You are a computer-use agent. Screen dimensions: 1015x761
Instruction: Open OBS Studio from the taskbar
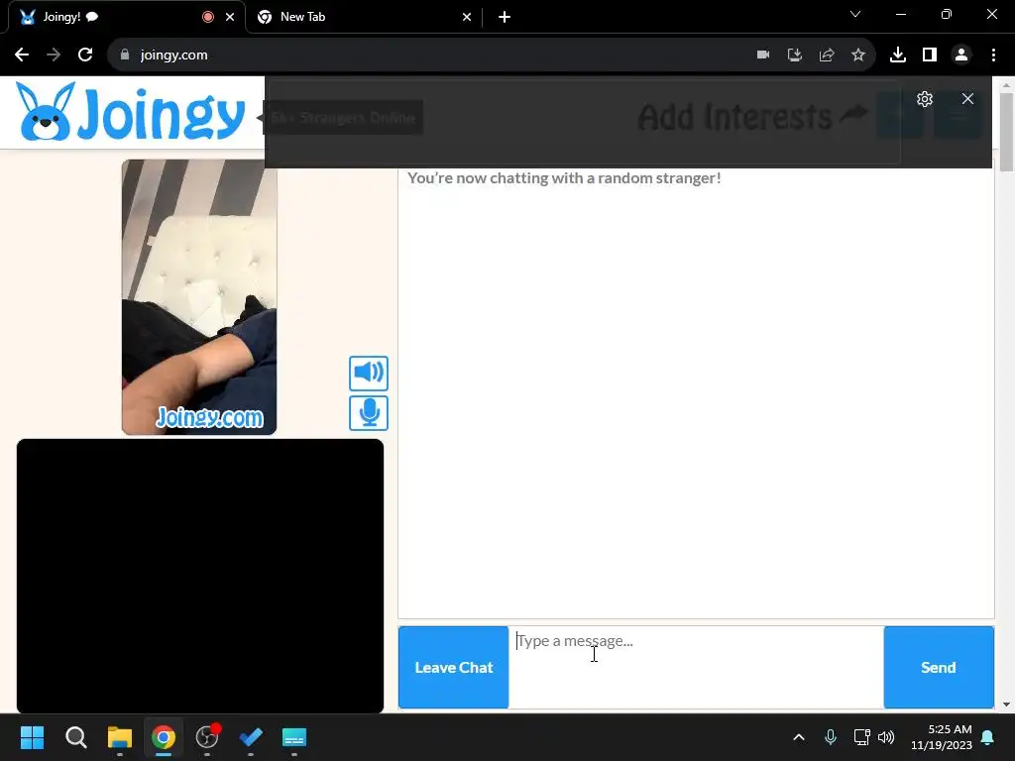tap(207, 737)
